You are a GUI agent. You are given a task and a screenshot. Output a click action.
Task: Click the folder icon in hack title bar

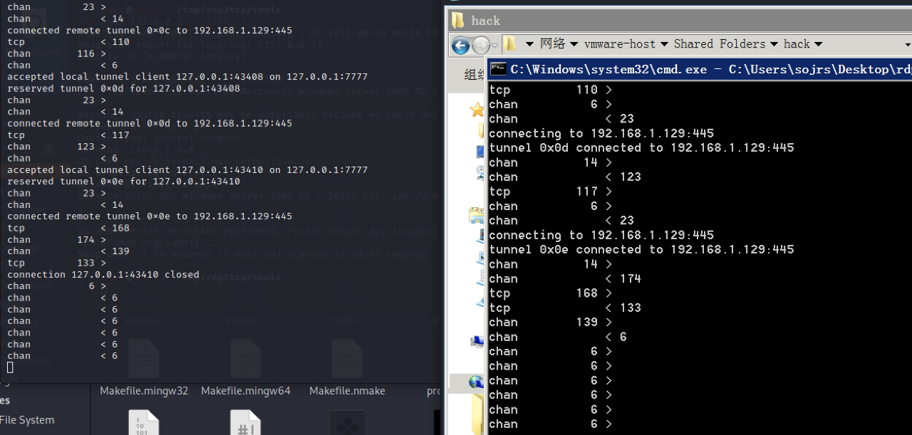(x=458, y=21)
